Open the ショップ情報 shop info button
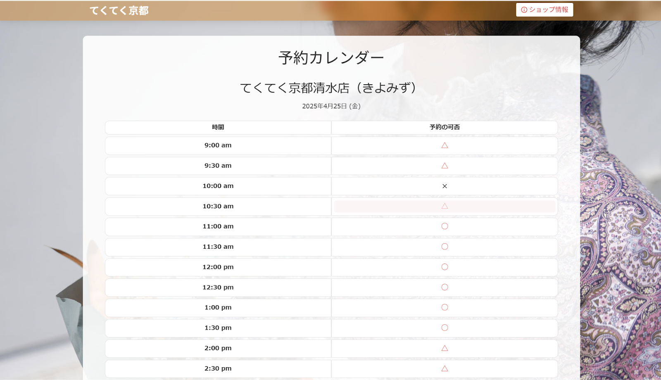Viewport: 661px width, 380px height. coord(544,10)
